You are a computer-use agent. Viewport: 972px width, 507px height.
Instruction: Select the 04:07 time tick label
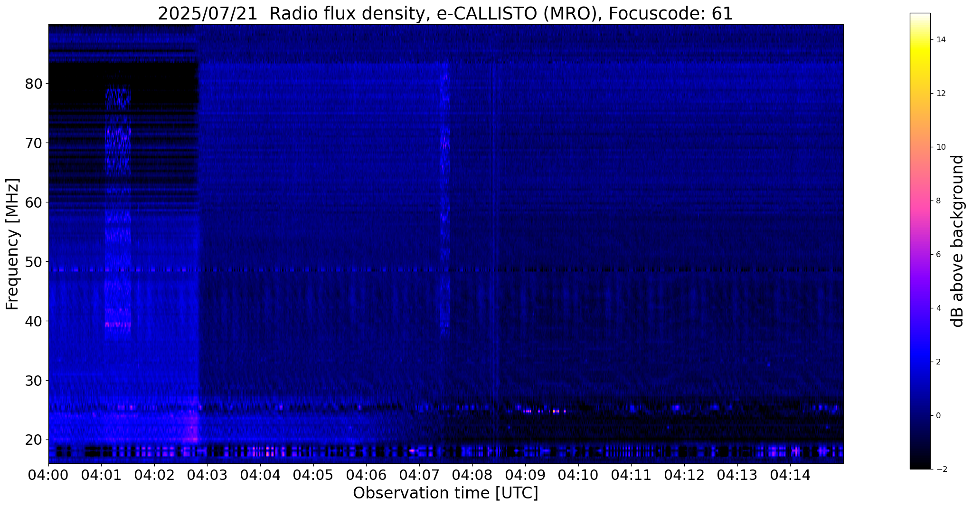419,475
